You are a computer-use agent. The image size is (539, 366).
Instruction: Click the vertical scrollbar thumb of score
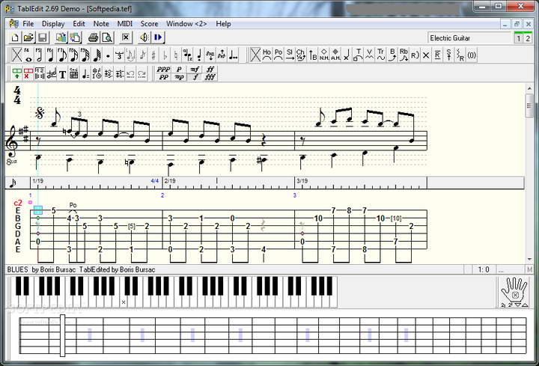(x=529, y=106)
